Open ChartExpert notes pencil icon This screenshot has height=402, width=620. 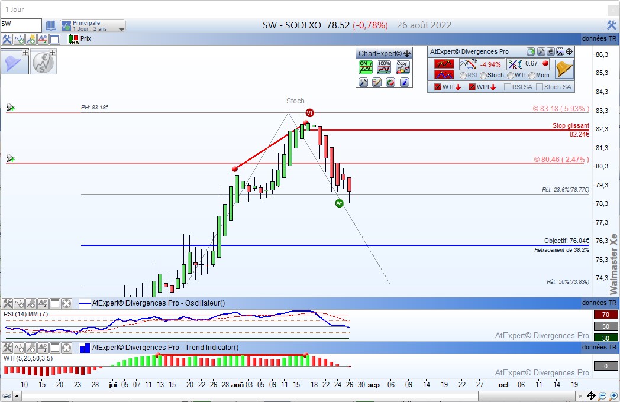click(377, 82)
